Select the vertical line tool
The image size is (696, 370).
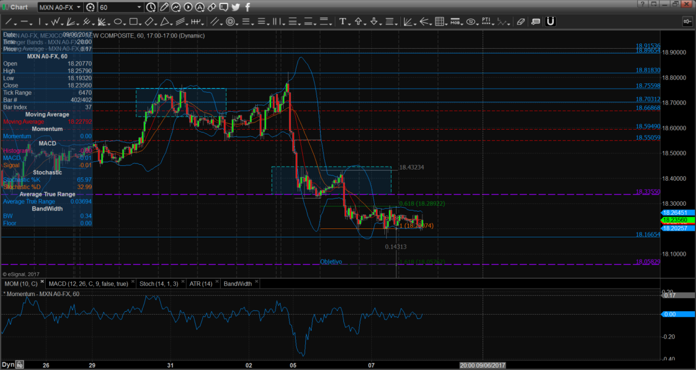click(x=39, y=21)
